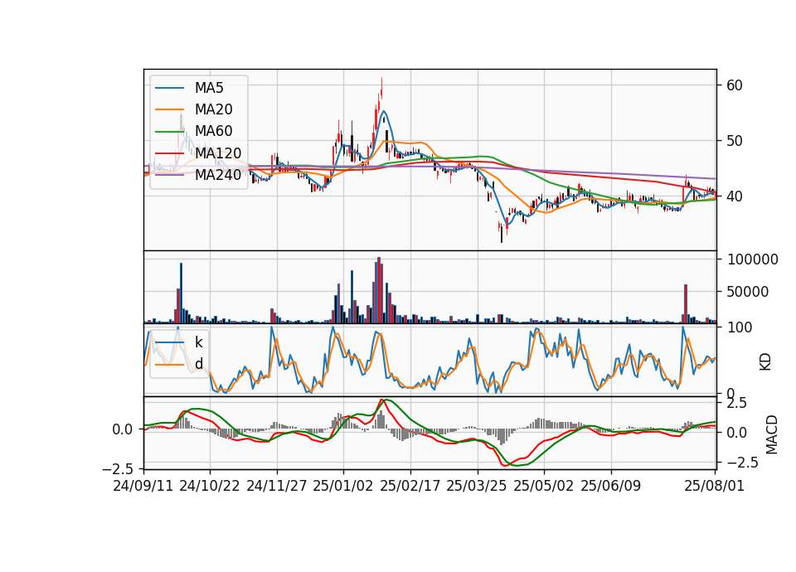The height and width of the screenshot is (572, 796).
Task: Click the date label 25/01/02
Action: (x=343, y=486)
